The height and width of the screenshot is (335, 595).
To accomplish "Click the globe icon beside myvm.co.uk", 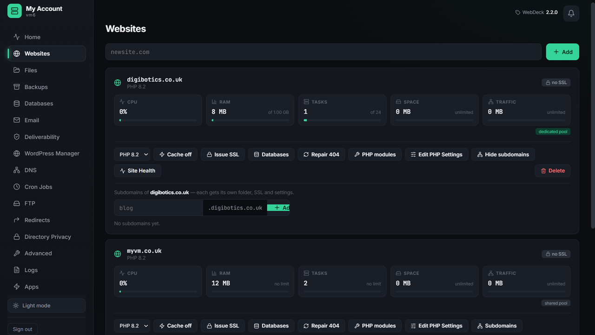I will [x=118, y=254].
